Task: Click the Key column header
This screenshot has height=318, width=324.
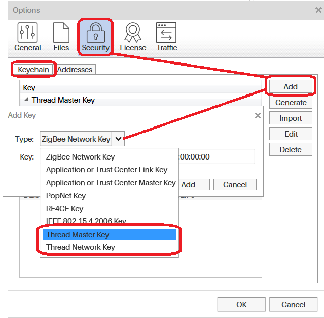Action: (x=140, y=87)
